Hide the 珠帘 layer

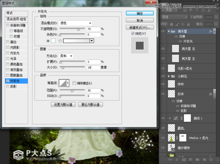pos(163,84)
